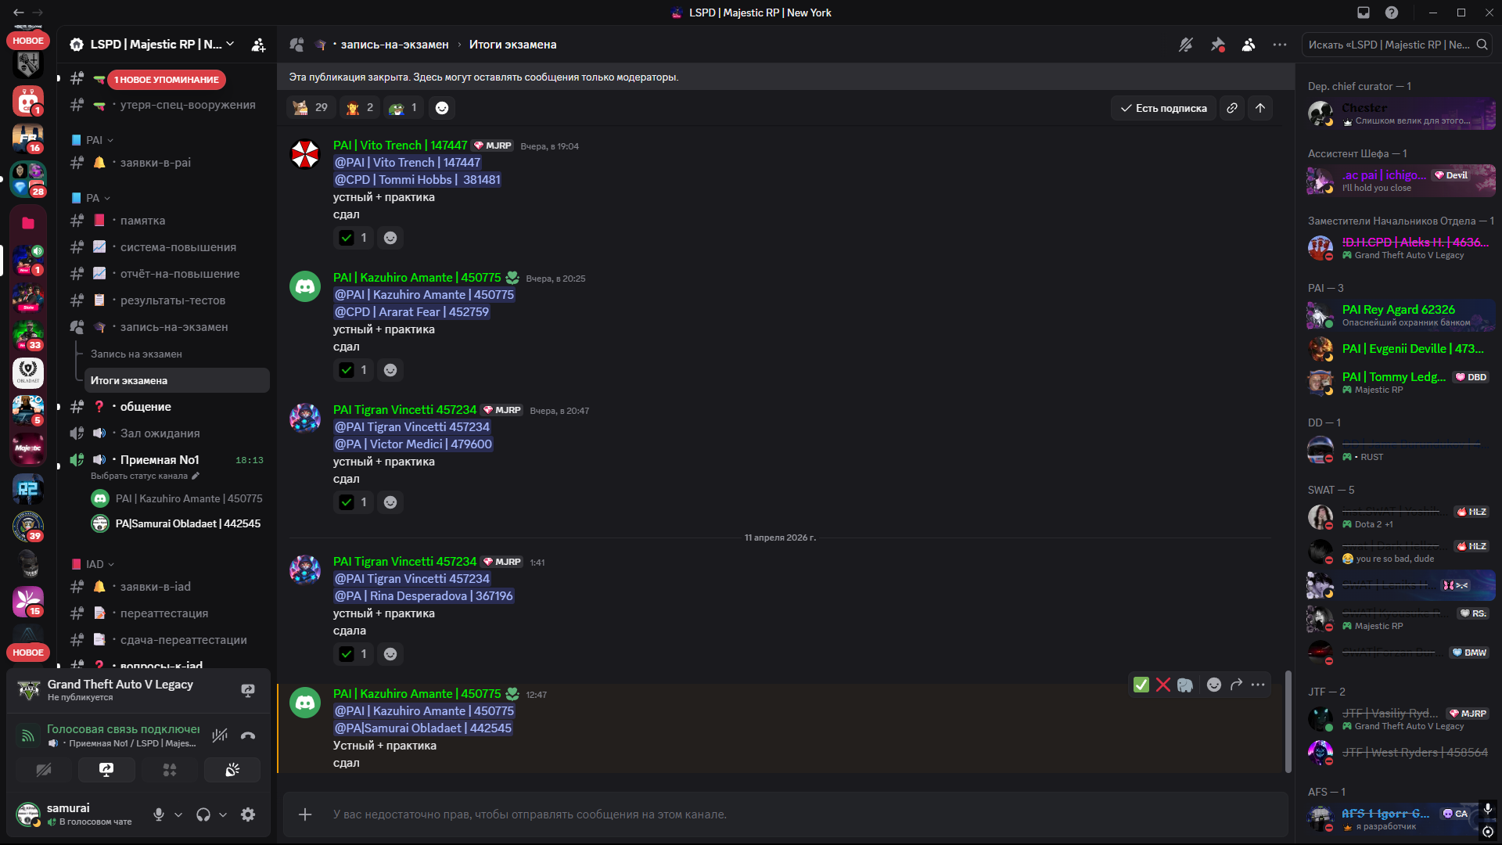Collapse the IAD channel category
Screen dimensions: 1502x845
coord(95,564)
